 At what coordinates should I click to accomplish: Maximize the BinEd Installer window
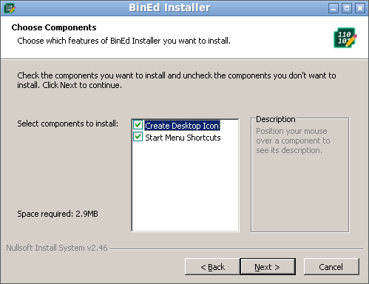pyautogui.click(x=347, y=8)
